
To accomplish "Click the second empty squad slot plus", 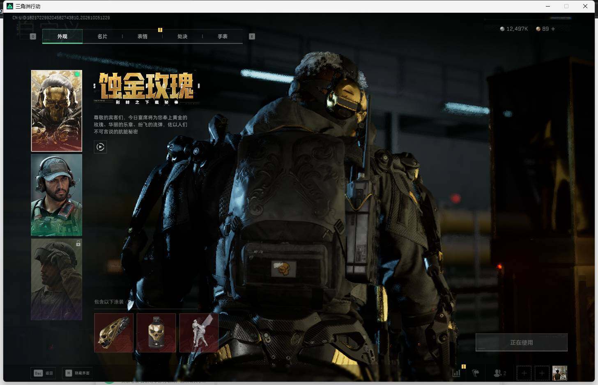I will pos(542,373).
